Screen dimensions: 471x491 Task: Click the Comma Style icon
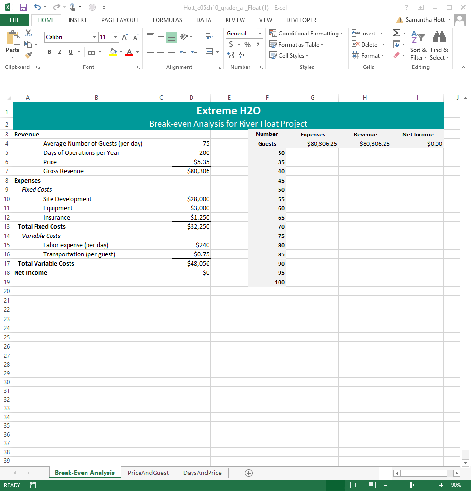(x=258, y=44)
